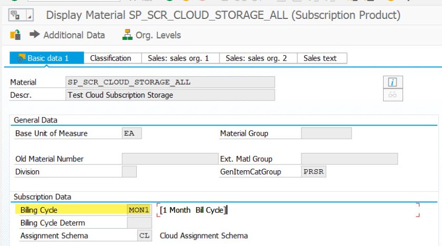
Task: Click the material information (i) icon
Action: coord(392,82)
